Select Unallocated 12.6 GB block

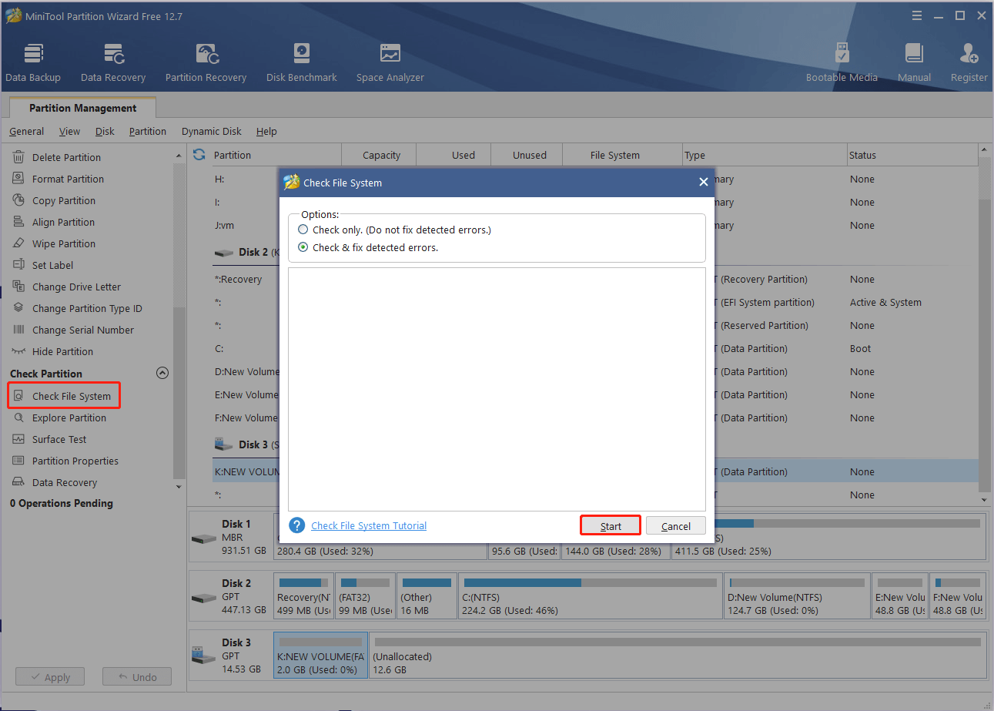(678, 655)
